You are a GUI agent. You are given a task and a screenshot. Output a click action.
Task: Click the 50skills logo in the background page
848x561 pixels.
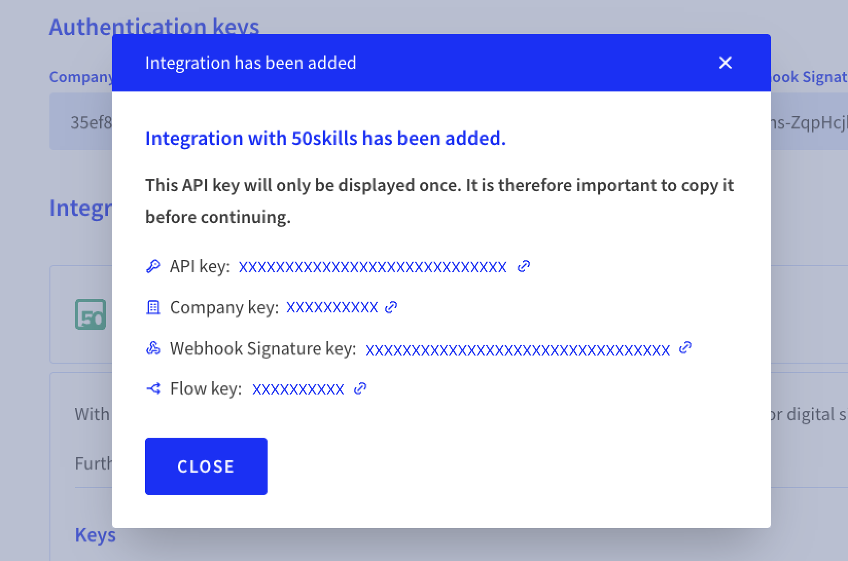point(91,314)
